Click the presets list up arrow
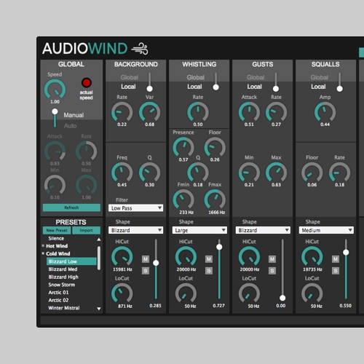Screen dimensions: 364x364 pyautogui.click(x=99, y=240)
